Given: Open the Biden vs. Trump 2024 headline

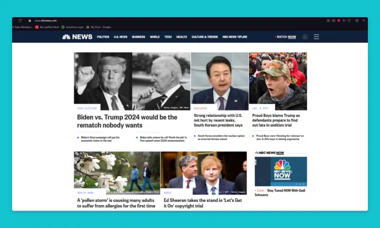Looking at the screenshot, I should (127, 121).
